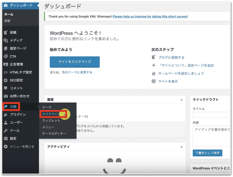Collapse the 概要 panel using its arrow
Screen dimensions: 233x177
[x=181, y=100]
